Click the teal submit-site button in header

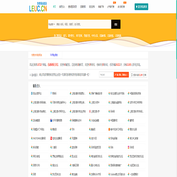point(142,7)
